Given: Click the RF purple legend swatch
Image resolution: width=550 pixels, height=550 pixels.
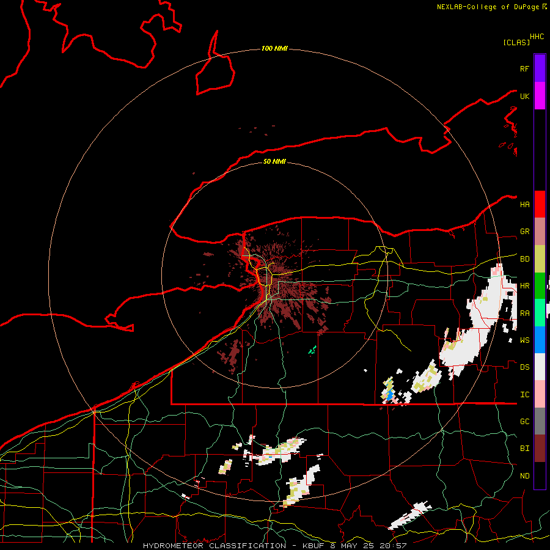Looking at the screenshot, I should [540, 68].
